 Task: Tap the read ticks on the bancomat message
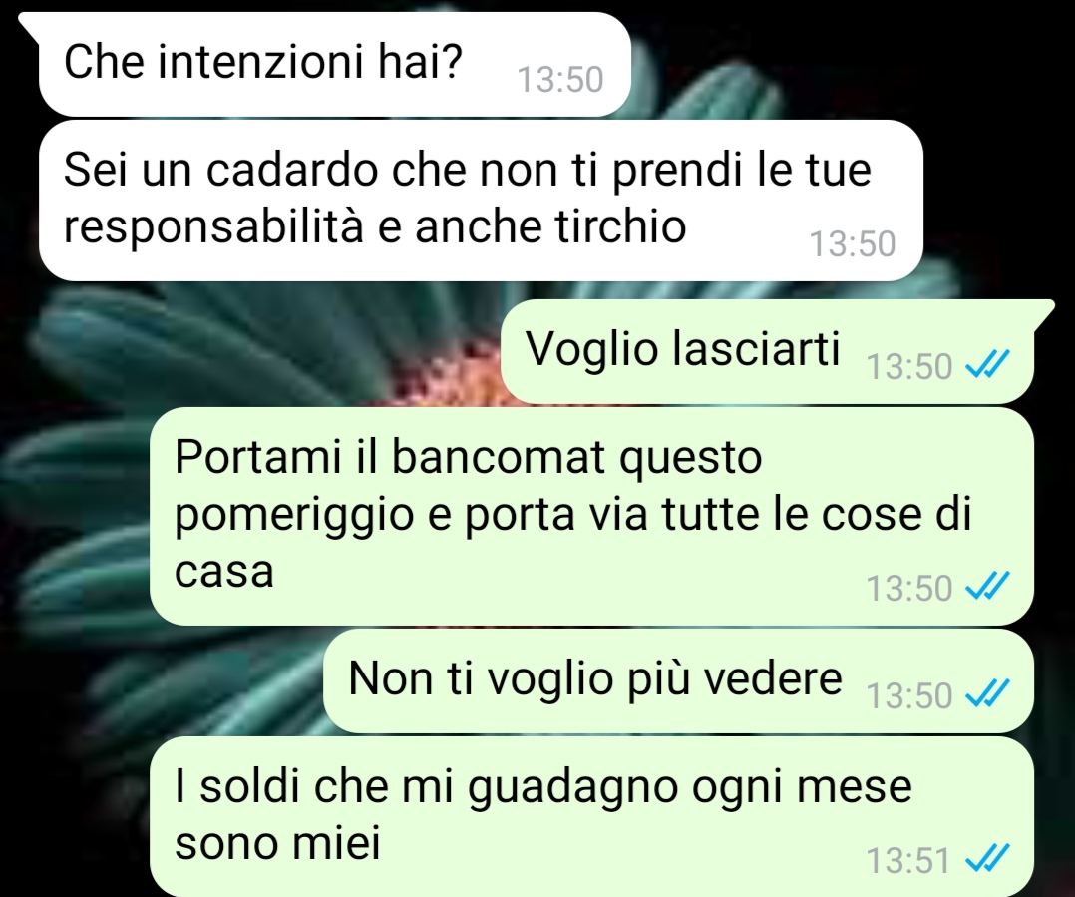point(987,587)
